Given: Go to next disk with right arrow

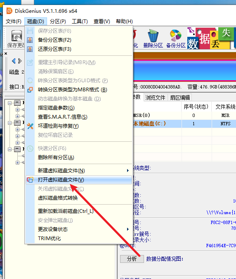Looking at the screenshot, I should point(20,61).
